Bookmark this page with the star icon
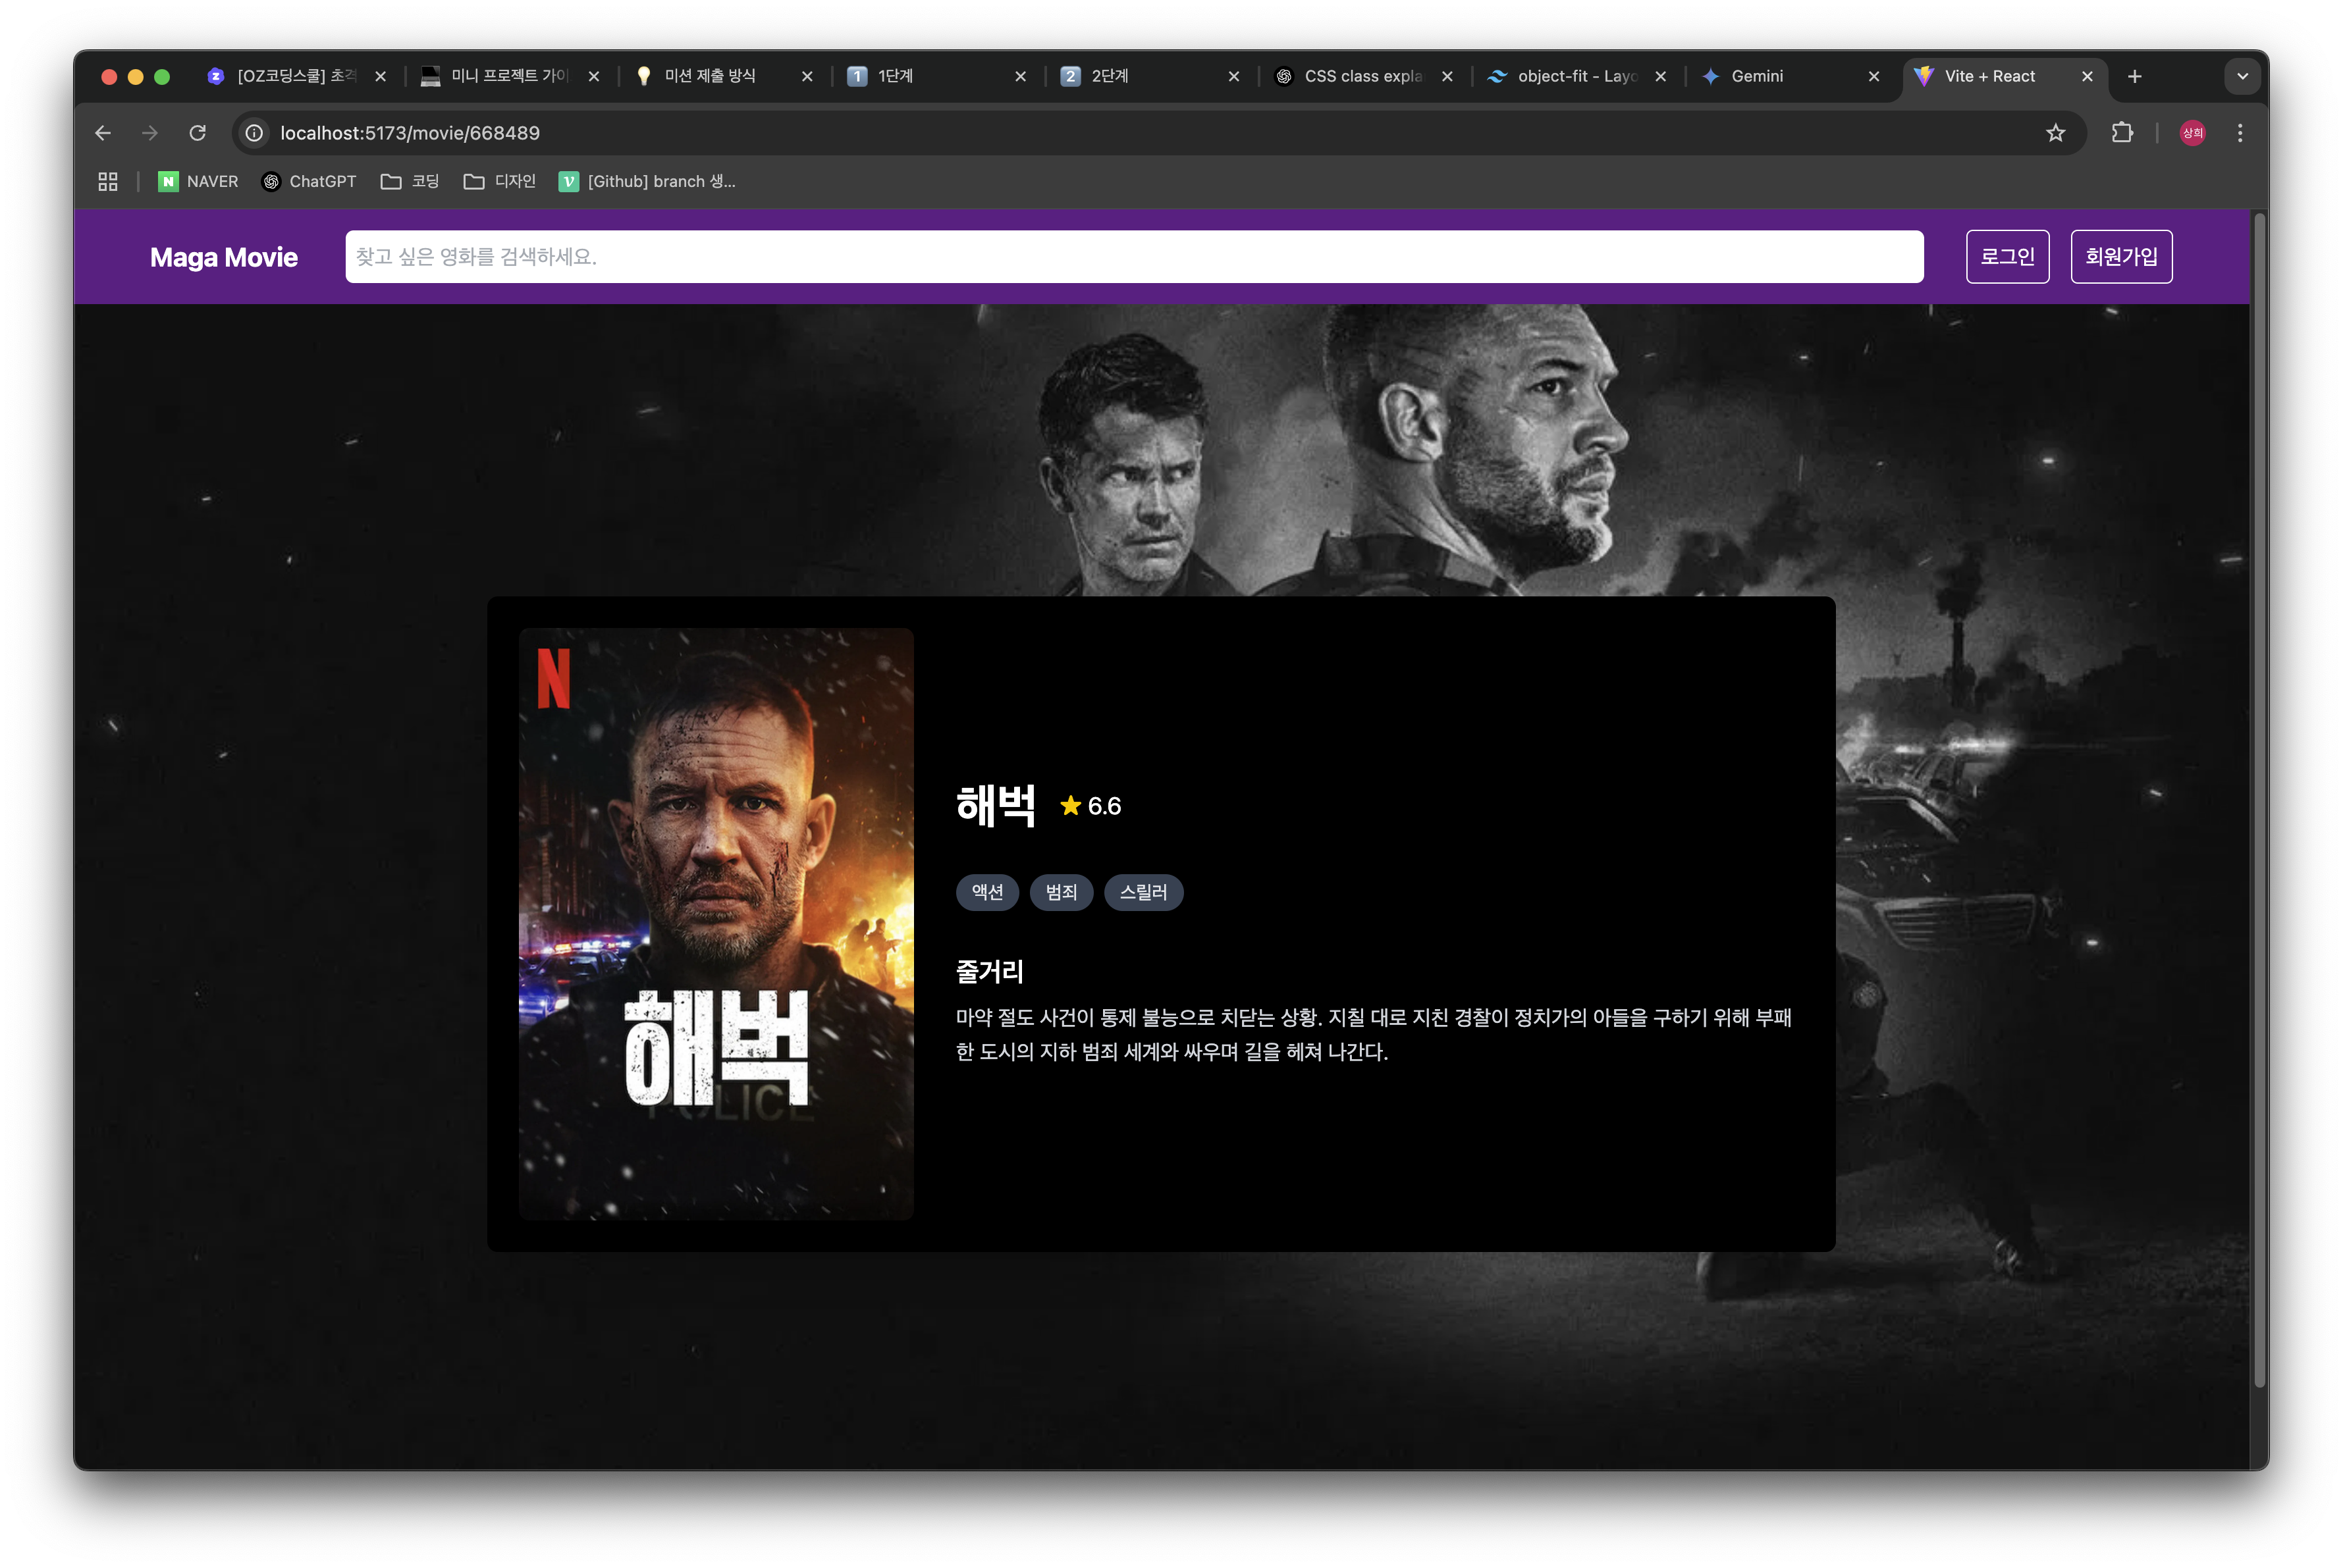 [x=2055, y=133]
